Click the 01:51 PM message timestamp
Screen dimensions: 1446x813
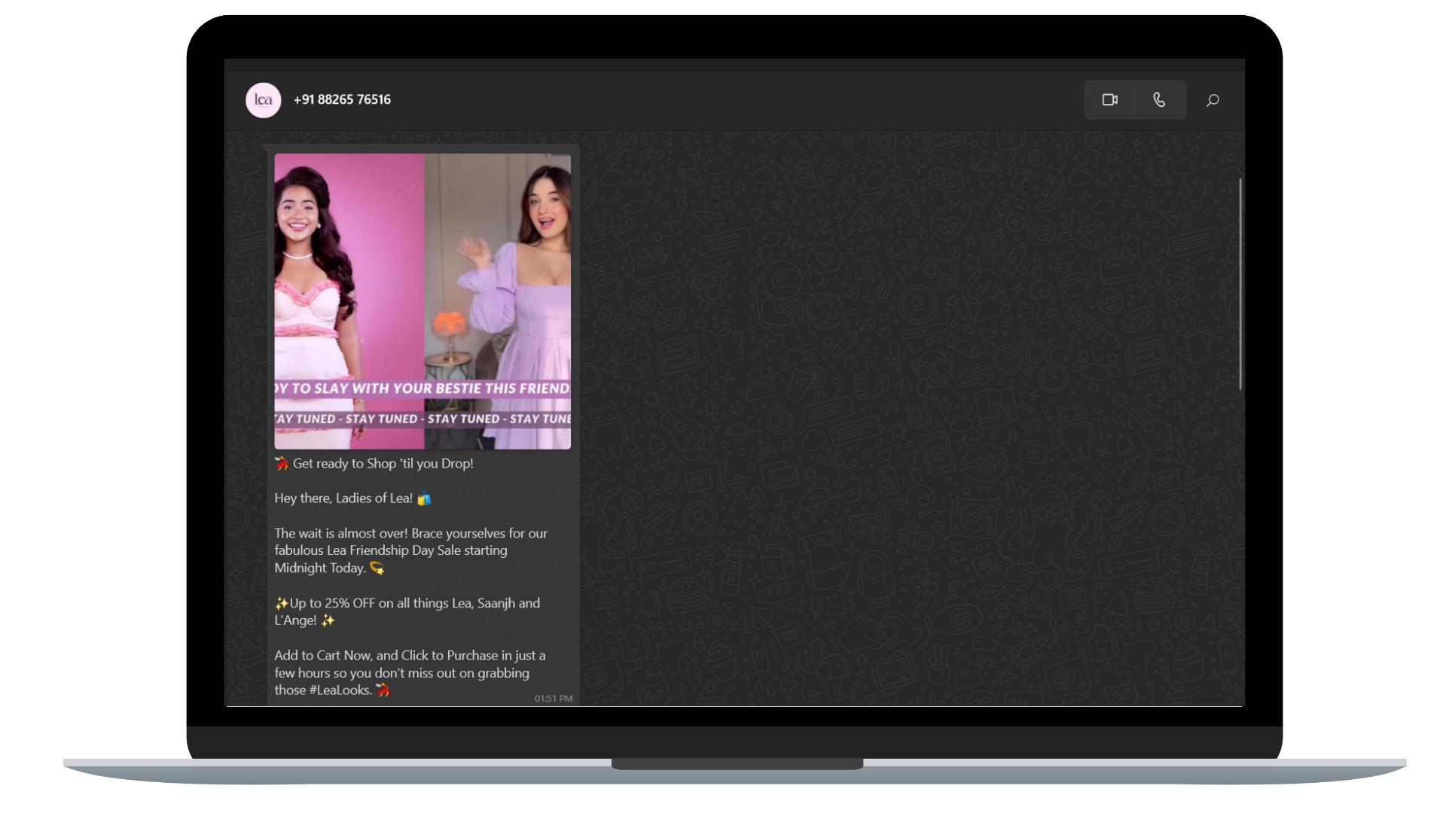tap(554, 699)
